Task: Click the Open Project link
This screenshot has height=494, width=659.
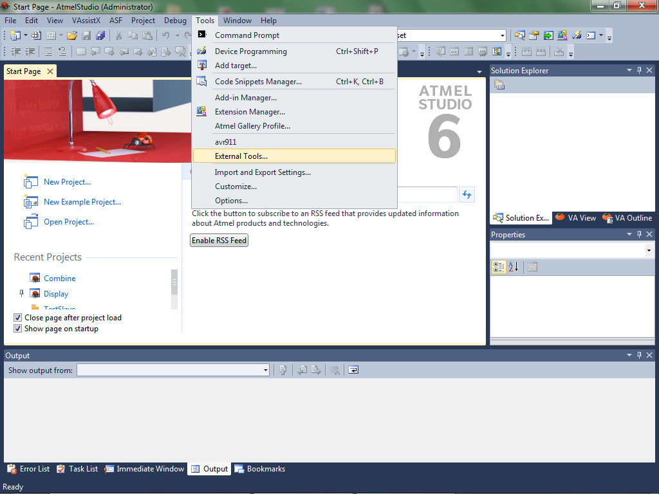Action: click(x=69, y=222)
